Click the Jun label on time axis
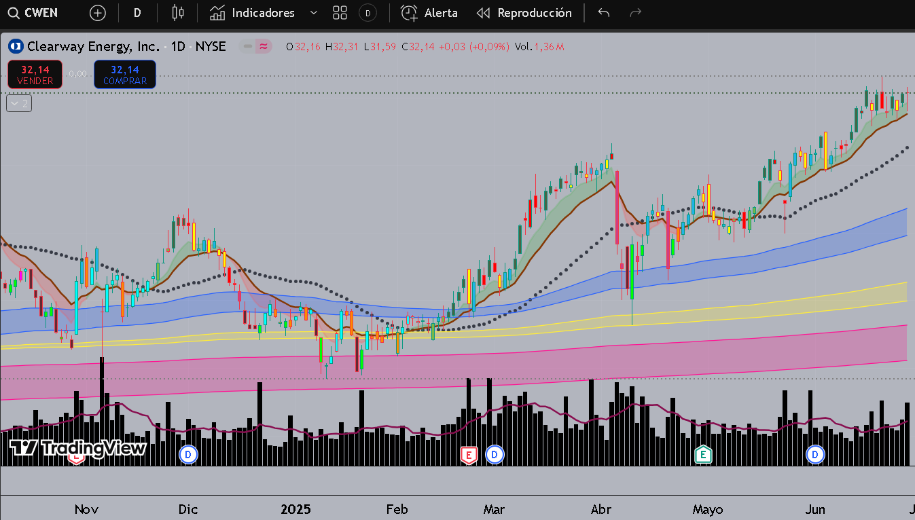The image size is (915, 520). tap(815, 509)
